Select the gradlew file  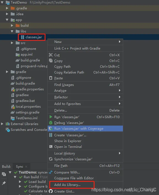[22, 95]
